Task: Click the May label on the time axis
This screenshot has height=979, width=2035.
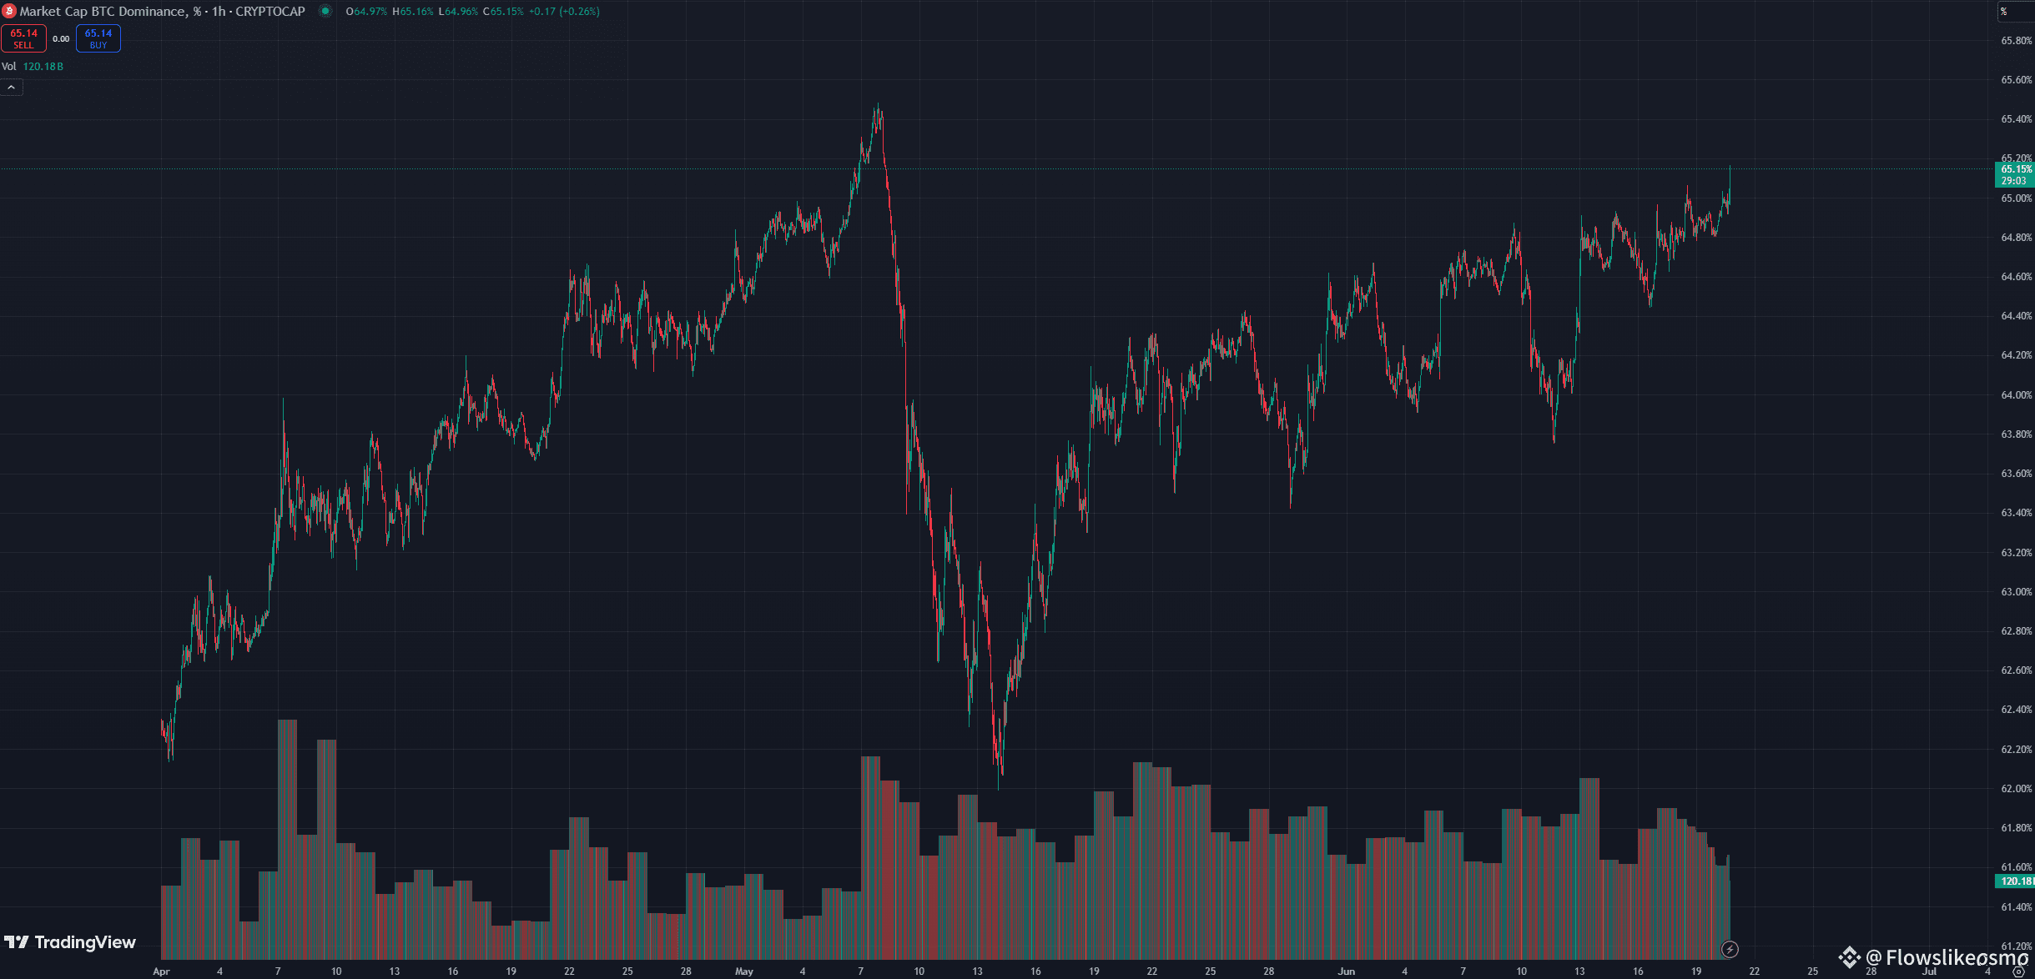Action: [744, 971]
